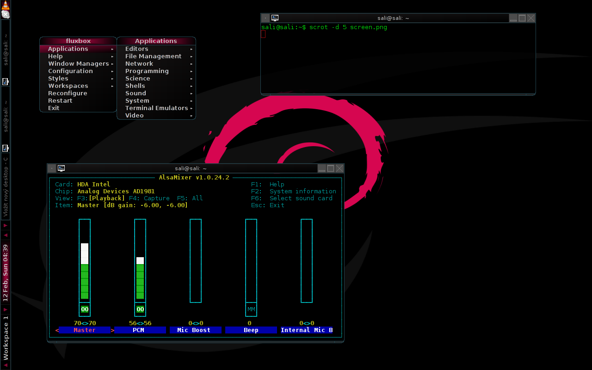The image size is (592, 370).
Task: Click the Workspace 1 toolbar label
Action: pyautogui.click(x=6, y=338)
